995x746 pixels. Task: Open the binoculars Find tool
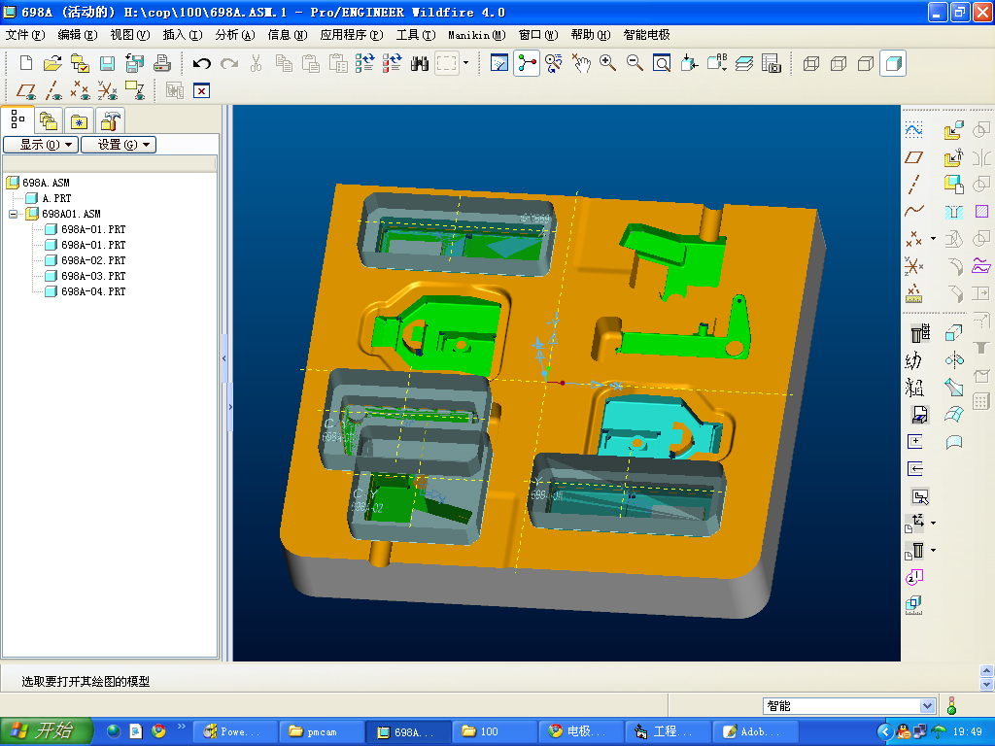[420, 63]
